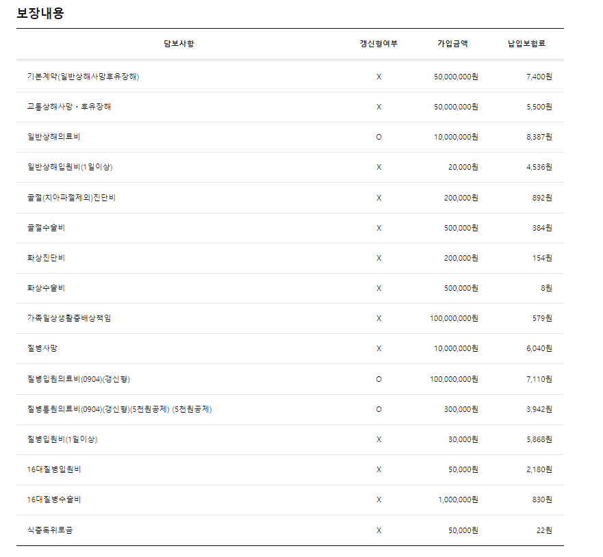This screenshot has width=603, height=557.
Task: Select the 1,000,000원 amount for 16대질병수술비
Action: coord(458,500)
